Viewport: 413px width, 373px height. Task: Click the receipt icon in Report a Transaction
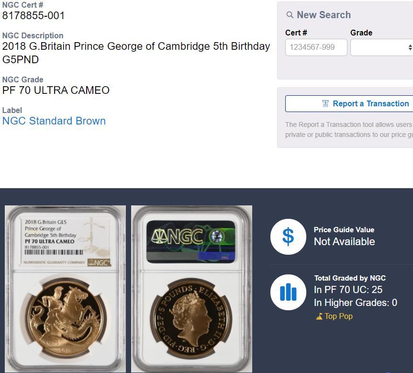tap(325, 103)
